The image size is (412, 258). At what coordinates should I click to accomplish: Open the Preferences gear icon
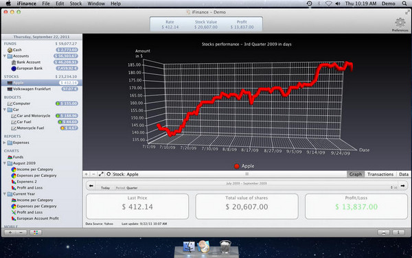coord(400,23)
